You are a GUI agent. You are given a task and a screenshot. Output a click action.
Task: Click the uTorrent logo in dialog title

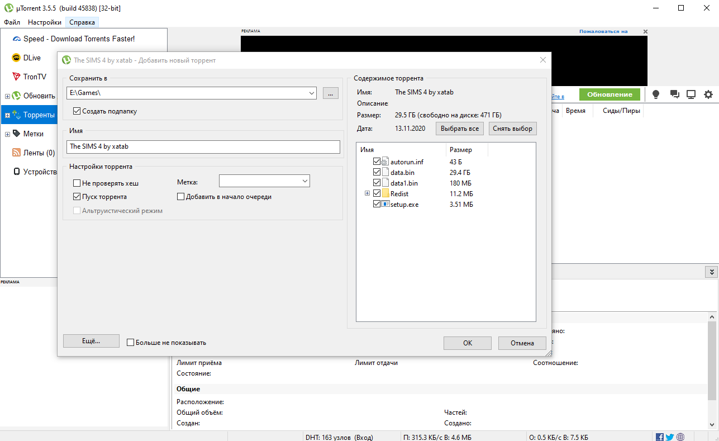(x=66, y=60)
